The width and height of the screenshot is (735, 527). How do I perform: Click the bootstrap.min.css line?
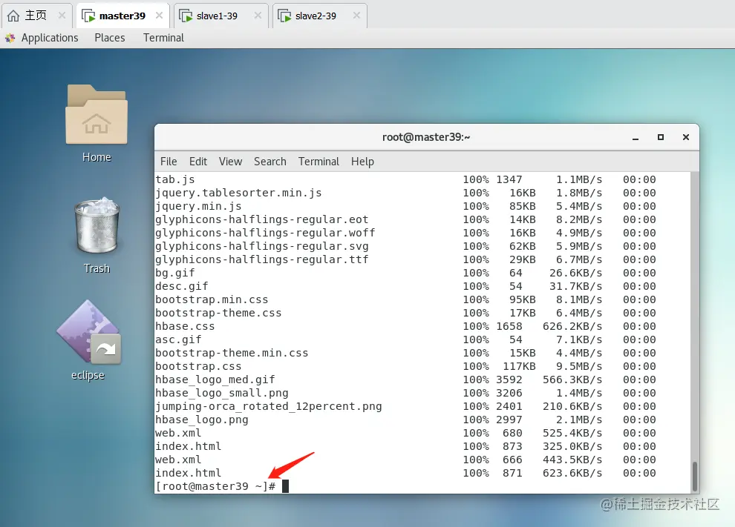pos(405,299)
